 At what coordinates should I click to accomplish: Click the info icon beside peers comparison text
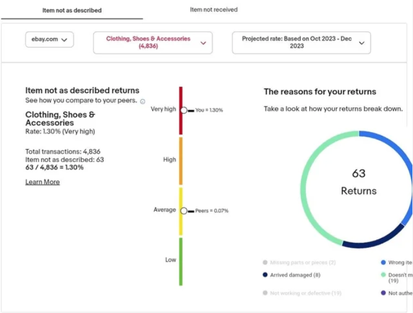coord(143,101)
